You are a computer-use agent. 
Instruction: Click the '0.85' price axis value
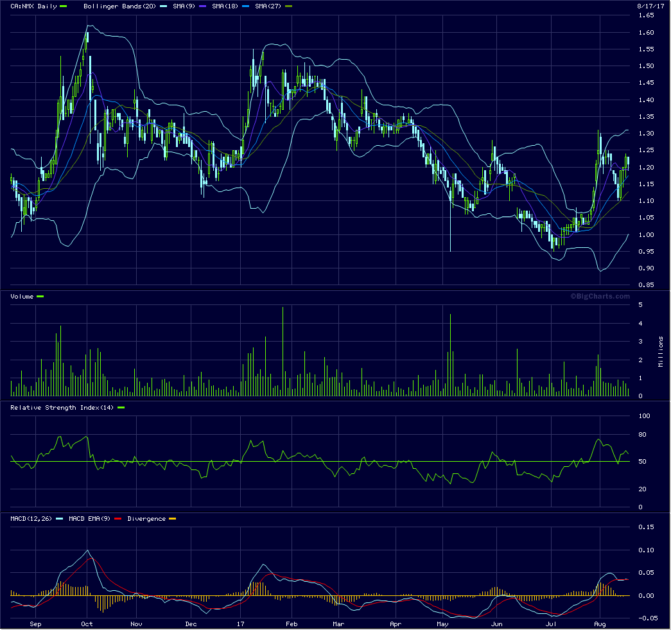646,285
